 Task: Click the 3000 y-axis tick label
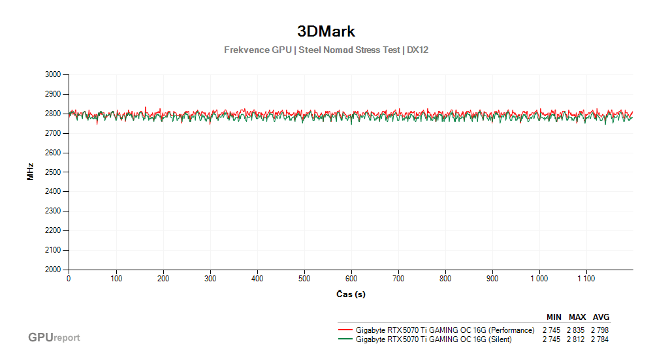(x=53, y=74)
